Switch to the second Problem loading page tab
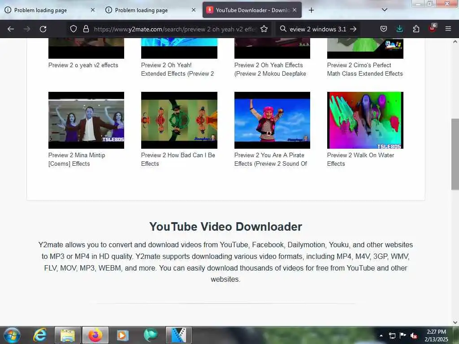Viewport: 459px width, 344px height. [x=151, y=10]
